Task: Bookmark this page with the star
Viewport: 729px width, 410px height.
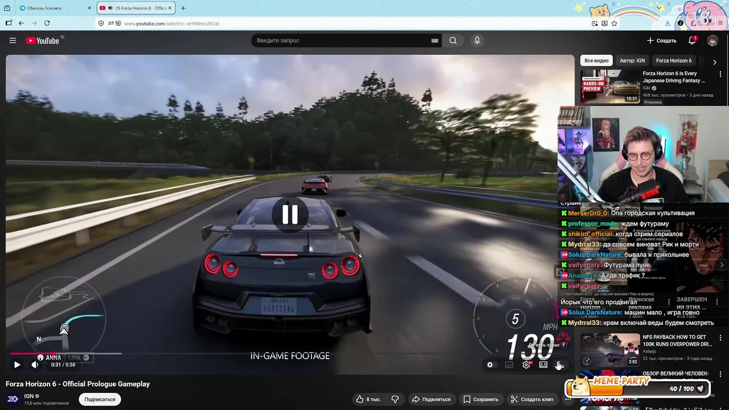Action: 614,23
